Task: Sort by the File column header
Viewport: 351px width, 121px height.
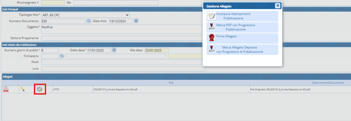Action: (x=171, y=83)
